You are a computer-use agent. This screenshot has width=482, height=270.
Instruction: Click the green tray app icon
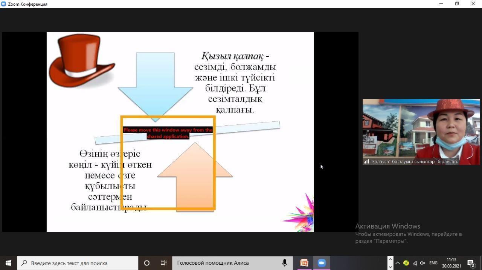406,263
